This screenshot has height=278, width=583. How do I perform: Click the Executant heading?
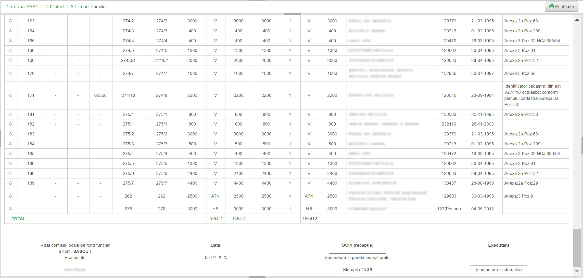498,245
